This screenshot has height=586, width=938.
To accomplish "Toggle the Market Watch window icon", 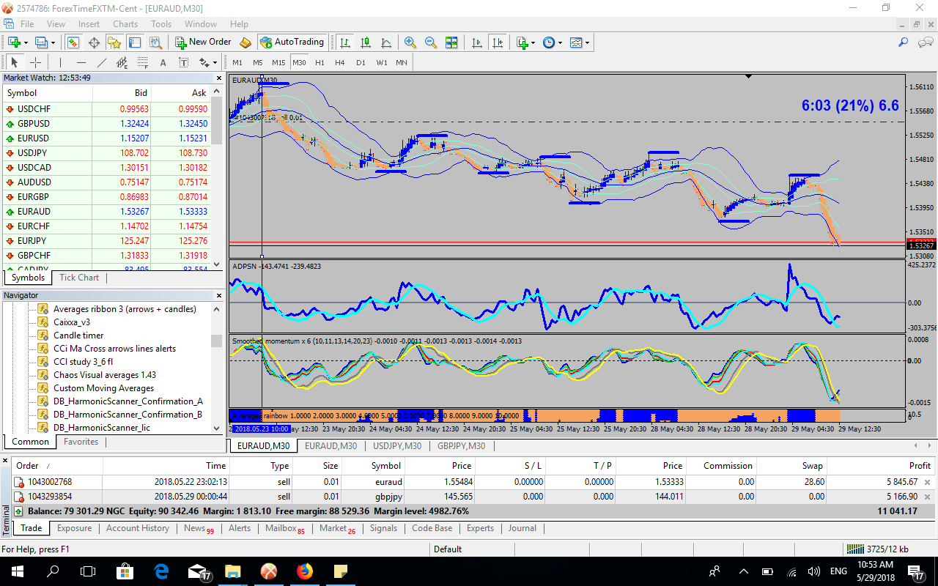I will pos(73,42).
